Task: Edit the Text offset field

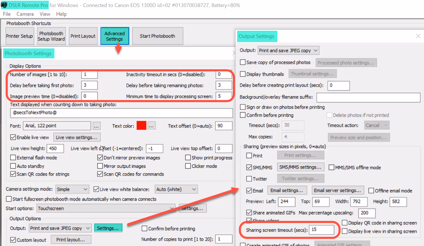Action: coord(224,126)
